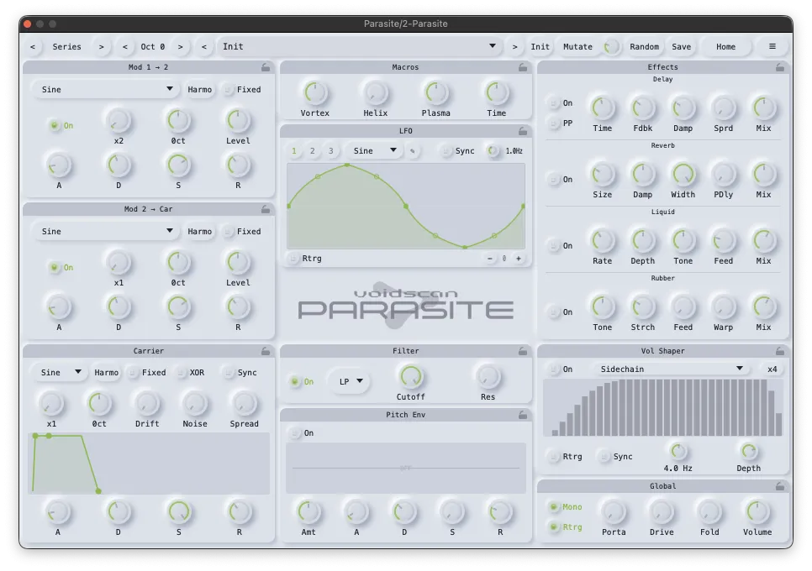Enable Reverb On switch

point(561,180)
